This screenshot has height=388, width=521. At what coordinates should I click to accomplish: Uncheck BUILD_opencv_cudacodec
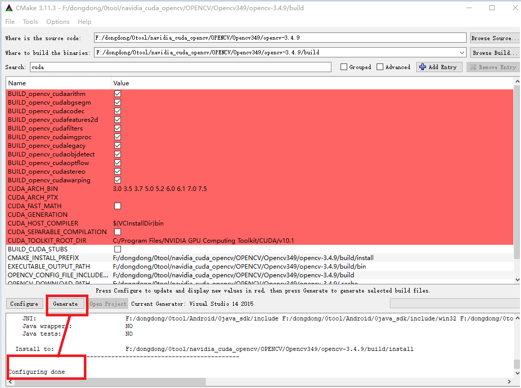point(117,111)
